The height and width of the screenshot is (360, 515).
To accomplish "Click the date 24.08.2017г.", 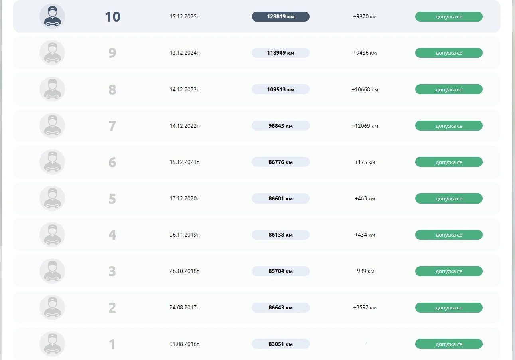I will coord(184,308).
